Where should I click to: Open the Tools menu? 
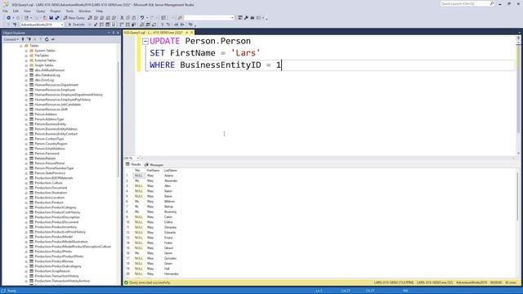[x=69, y=11]
